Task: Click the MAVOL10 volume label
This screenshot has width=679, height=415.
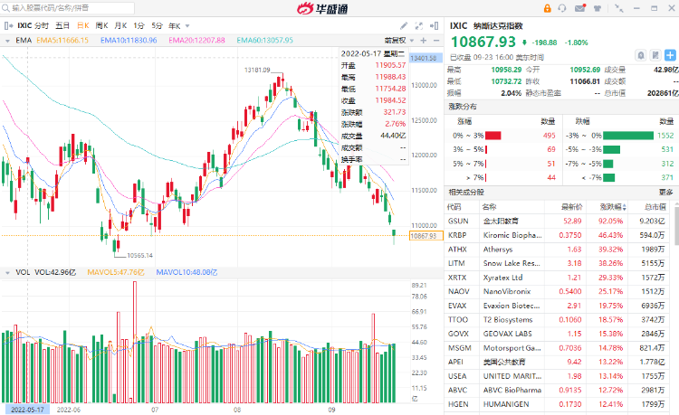Action: click(x=186, y=272)
